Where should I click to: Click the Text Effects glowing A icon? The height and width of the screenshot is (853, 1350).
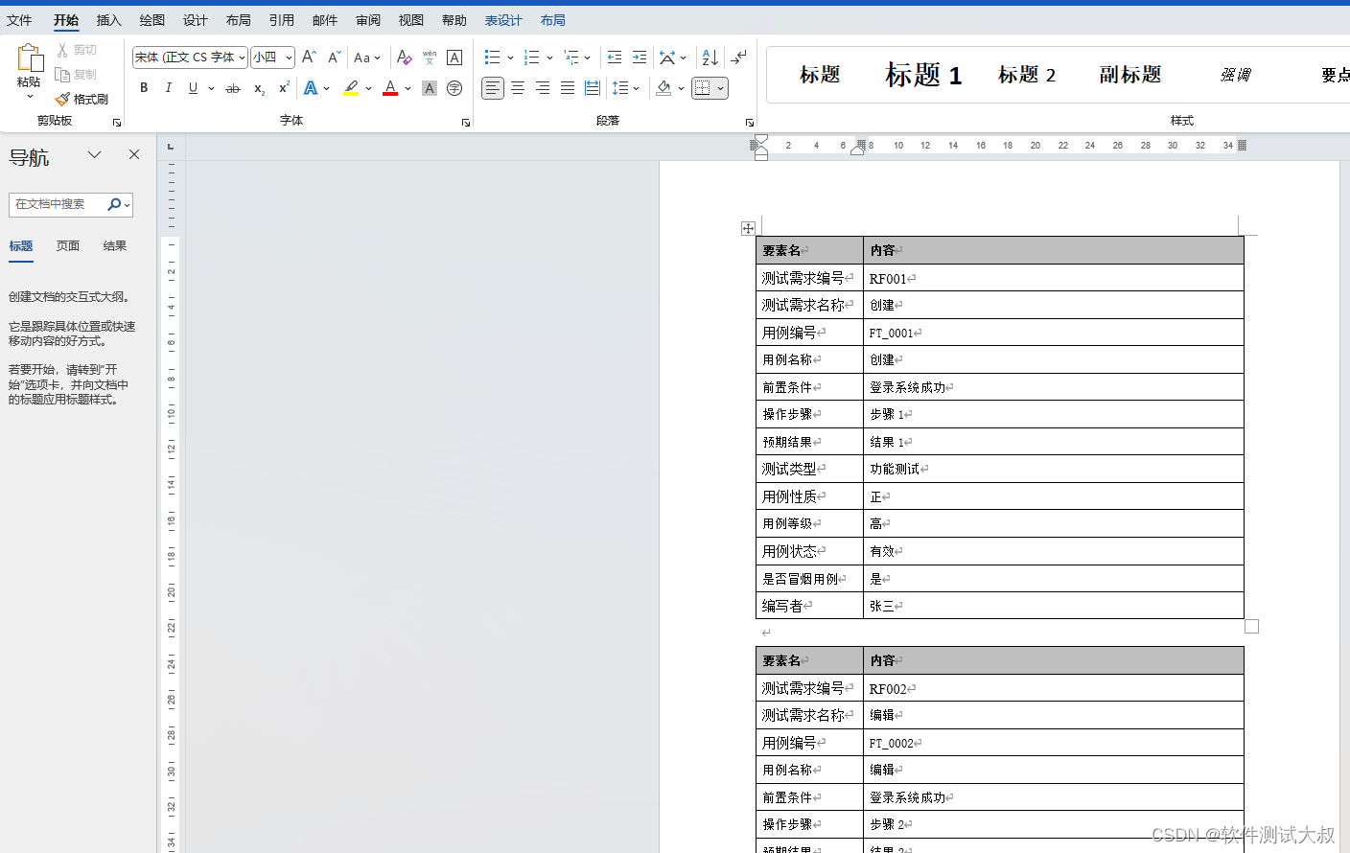[311, 88]
